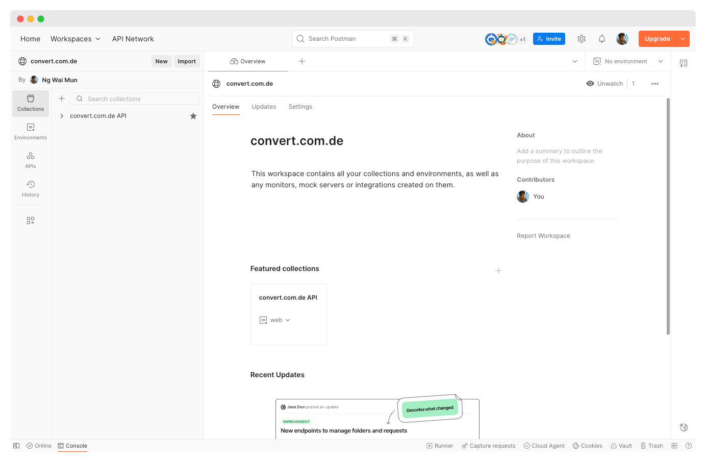Screen dimensions: 706x462
Task: Click the Invite button
Action: click(549, 39)
